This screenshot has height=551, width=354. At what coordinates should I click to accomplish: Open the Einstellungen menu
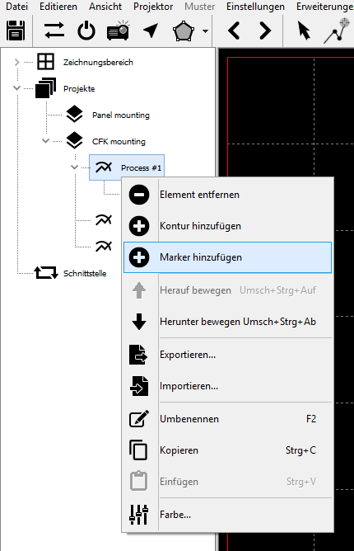pyautogui.click(x=255, y=7)
